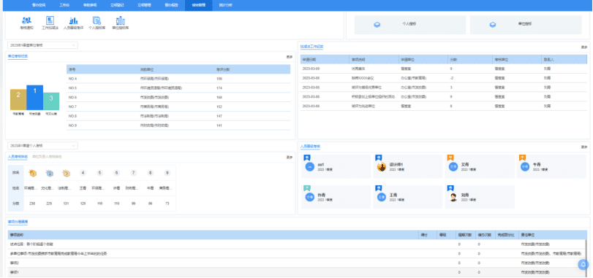This screenshot has height=278, width=593.
Task: Click the blue first-place podium bar
Action: click(35, 97)
